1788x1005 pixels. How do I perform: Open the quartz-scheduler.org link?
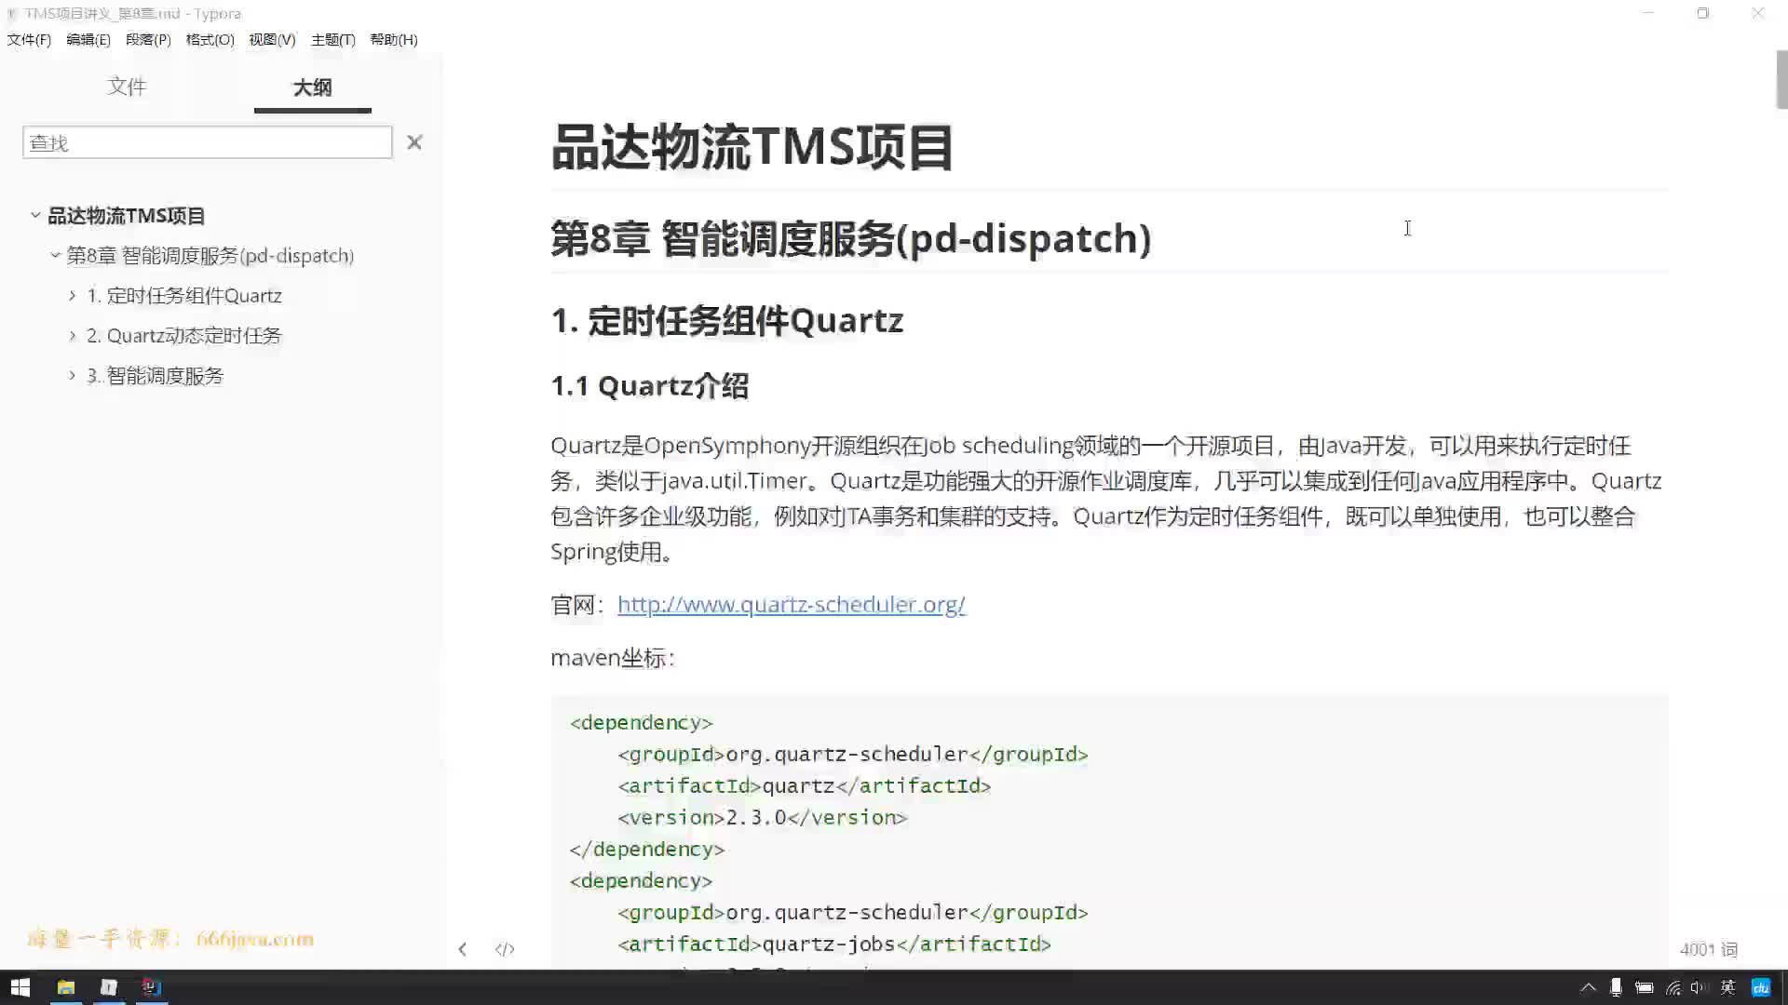tap(791, 605)
